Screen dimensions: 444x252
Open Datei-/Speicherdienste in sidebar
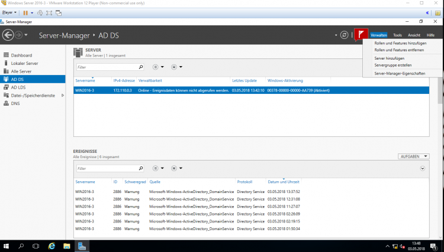[33, 95]
